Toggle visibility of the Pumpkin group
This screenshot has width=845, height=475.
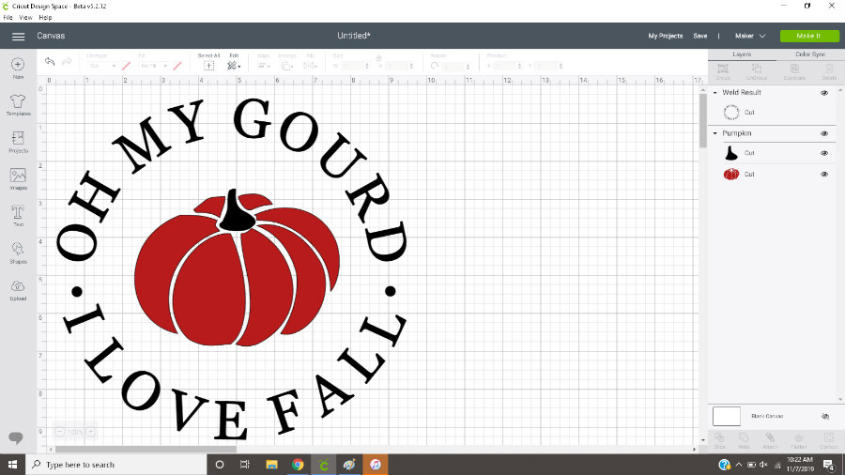[x=824, y=133]
